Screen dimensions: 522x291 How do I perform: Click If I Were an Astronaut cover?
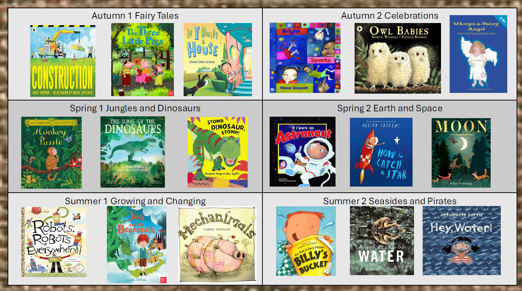pos(302,152)
